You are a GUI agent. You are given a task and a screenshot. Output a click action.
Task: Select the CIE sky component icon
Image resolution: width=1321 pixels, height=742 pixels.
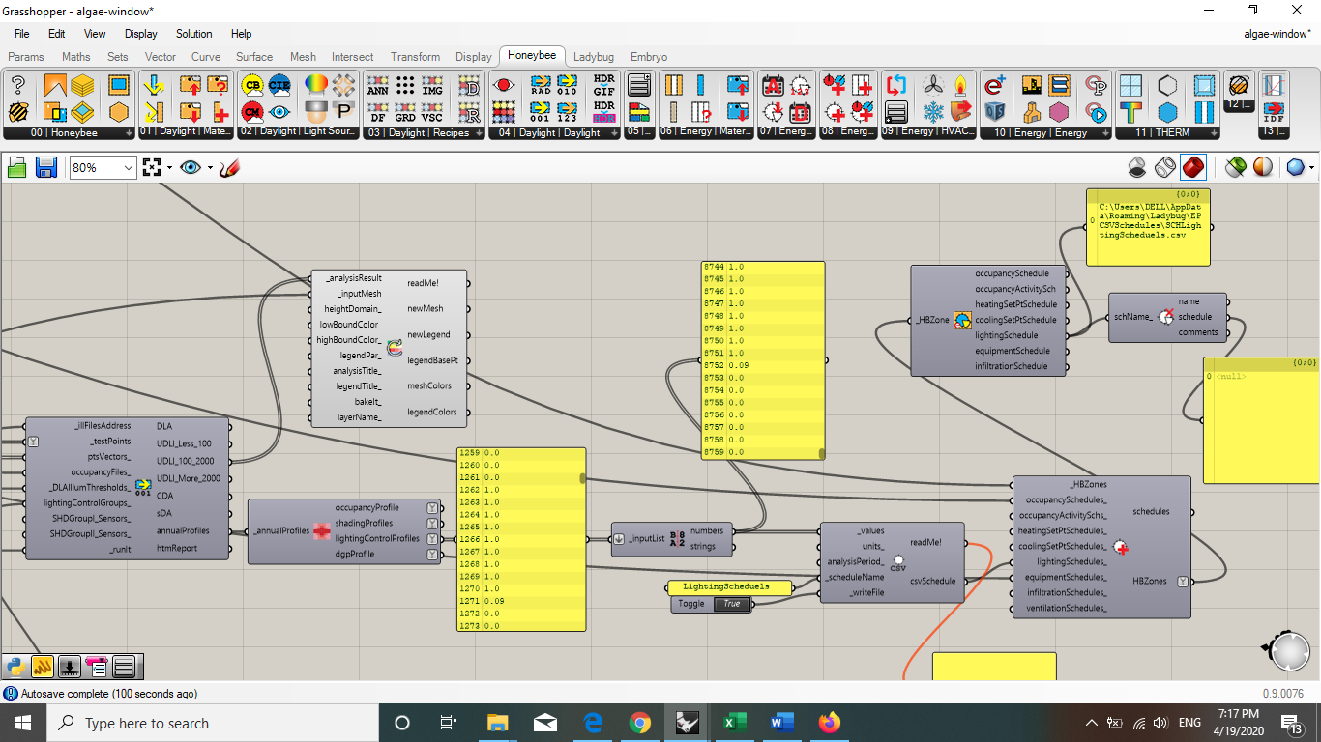coord(279,85)
